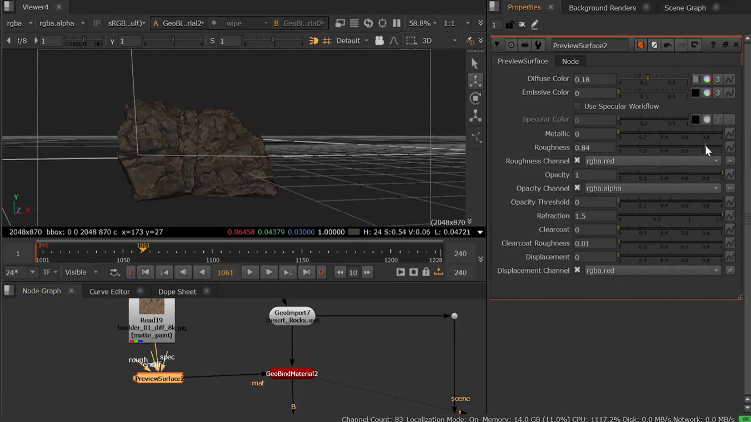Image resolution: width=751 pixels, height=422 pixels.
Task: Select the translate gizmo tool in viewer
Action: [475, 81]
